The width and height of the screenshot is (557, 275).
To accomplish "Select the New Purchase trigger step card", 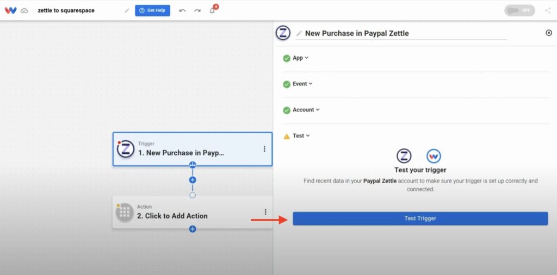I will [193, 149].
